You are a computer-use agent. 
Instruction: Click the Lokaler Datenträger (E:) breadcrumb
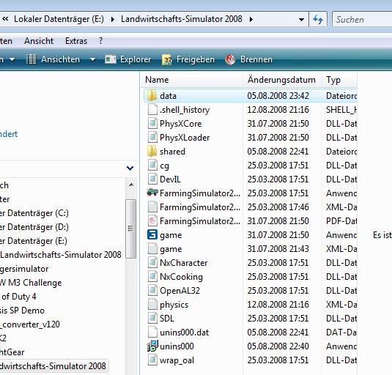59,19
